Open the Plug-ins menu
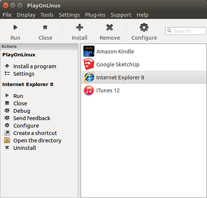 pyautogui.click(x=95, y=15)
